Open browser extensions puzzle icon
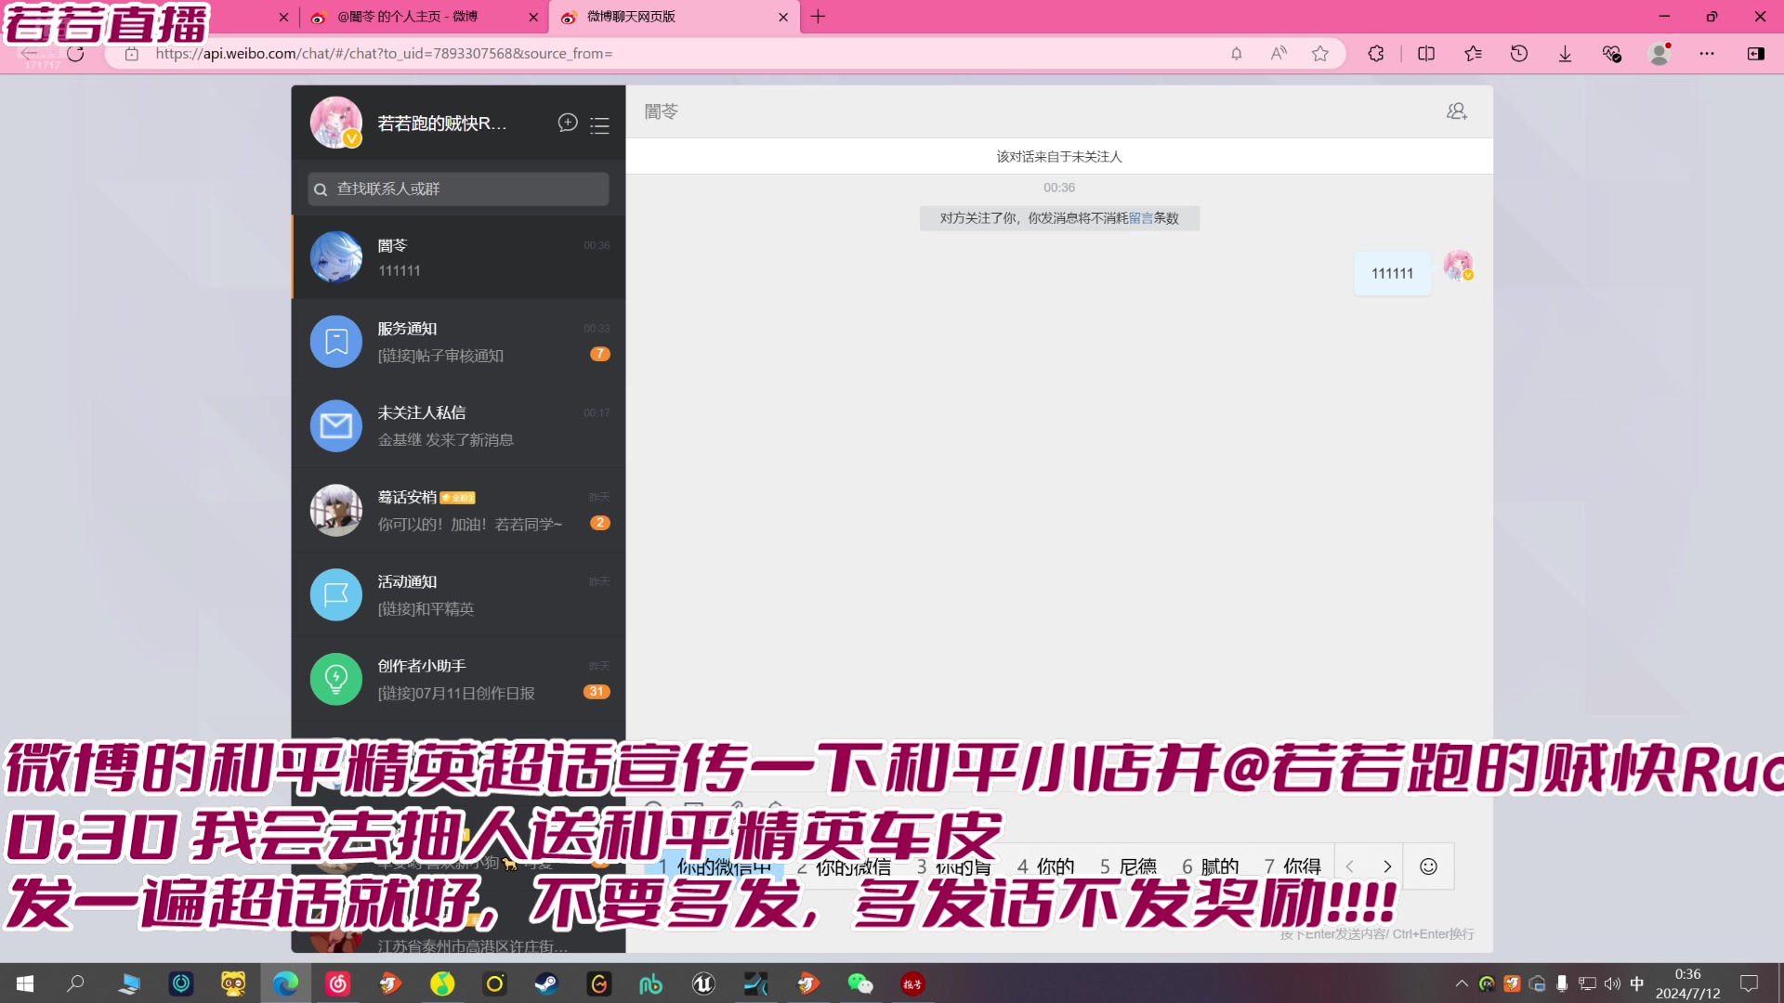Viewport: 1784px width, 1003px height. [x=1376, y=54]
